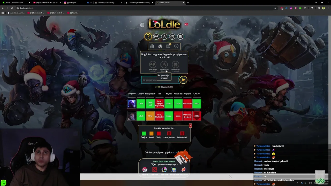This screenshot has width=331, height=186.
Task: Click the Orta, Üst position cell
Action: pyautogui.click(x=150, y=104)
